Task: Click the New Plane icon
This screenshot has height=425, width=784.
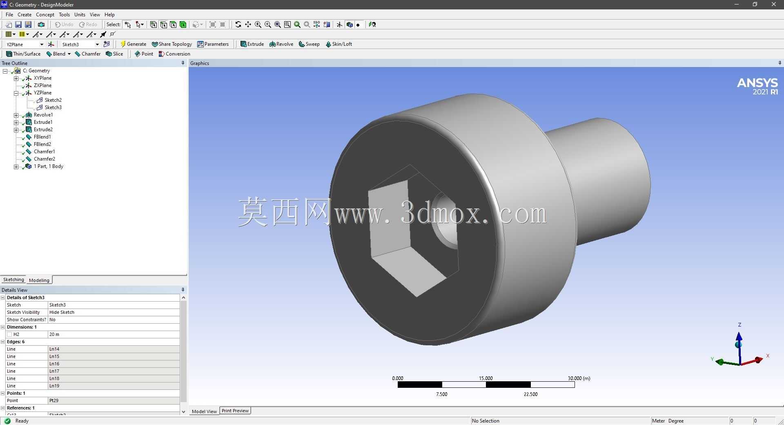Action: pyautogui.click(x=51, y=44)
